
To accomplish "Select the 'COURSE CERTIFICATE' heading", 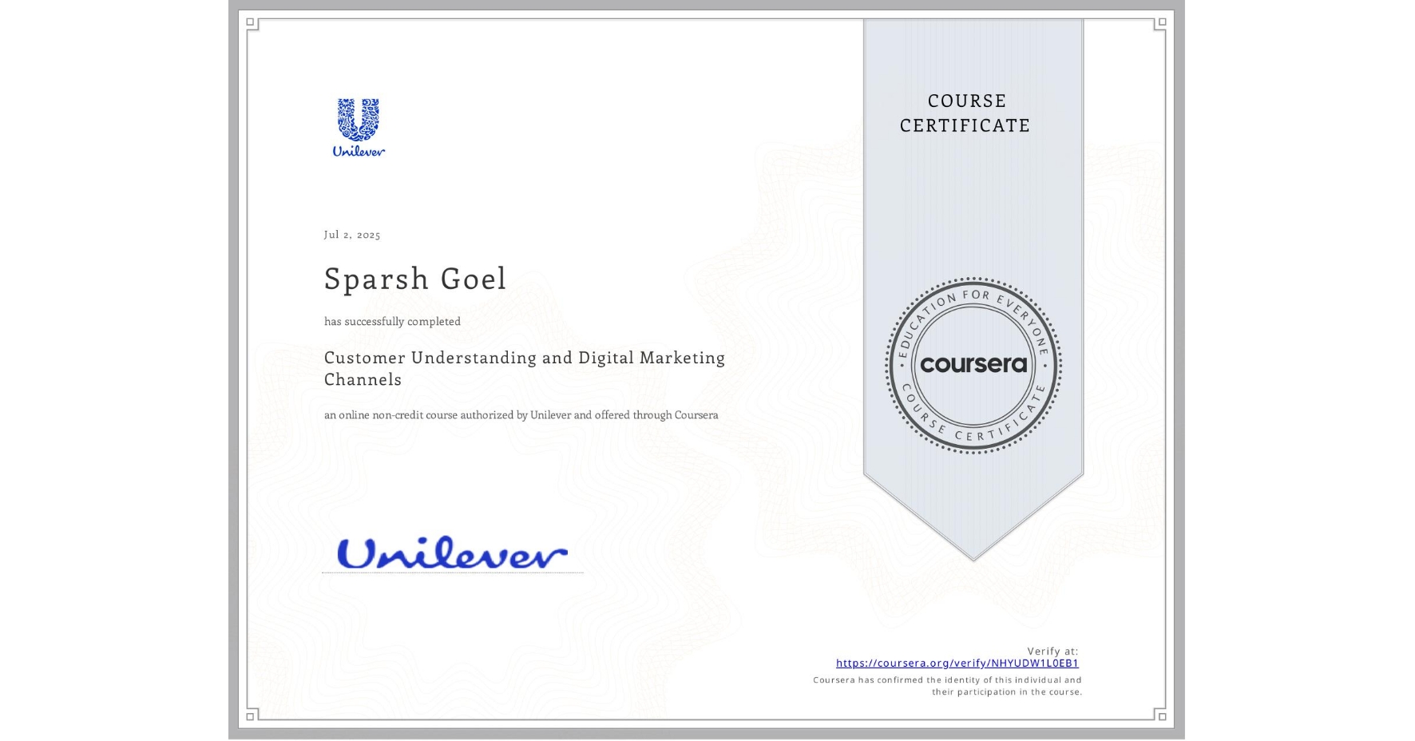I will point(963,113).
